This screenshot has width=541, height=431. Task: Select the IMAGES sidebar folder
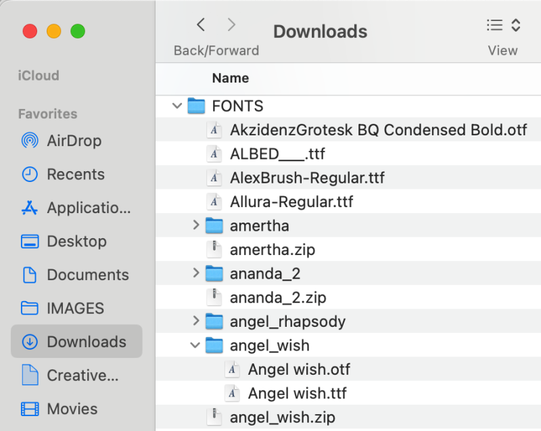point(74,308)
